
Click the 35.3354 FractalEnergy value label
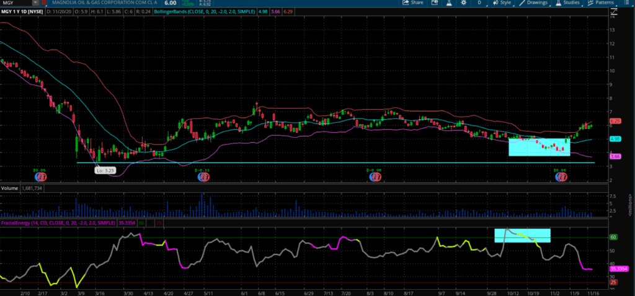pyautogui.click(x=619, y=269)
